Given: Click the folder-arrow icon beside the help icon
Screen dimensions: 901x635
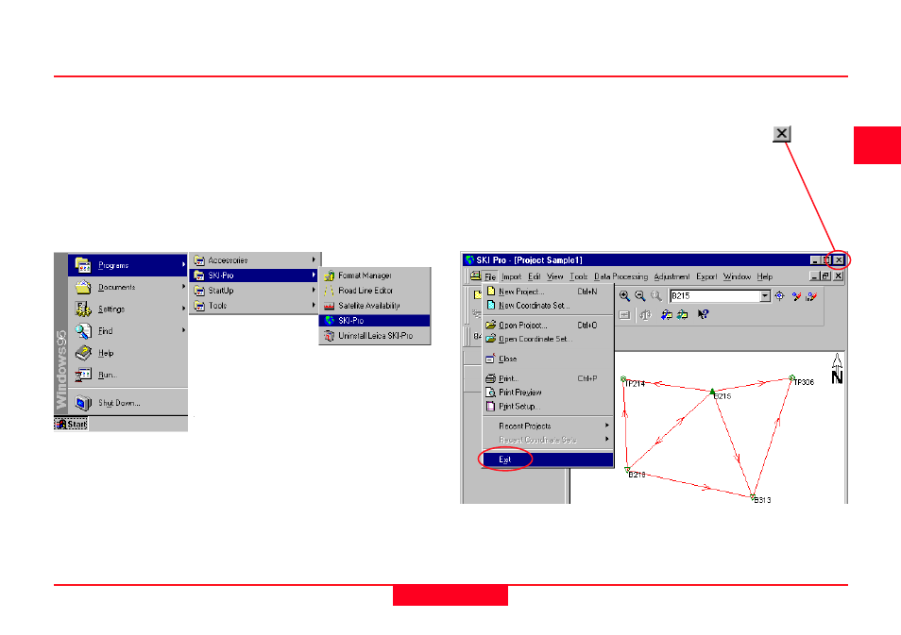Looking at the screenshot, I should 682,314.
